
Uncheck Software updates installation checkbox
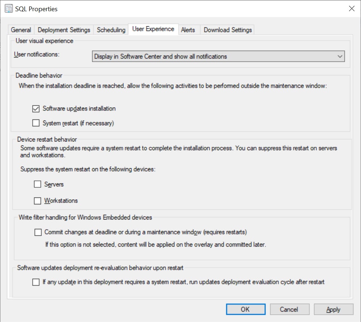pyautogui.click(x=36, y=109)
